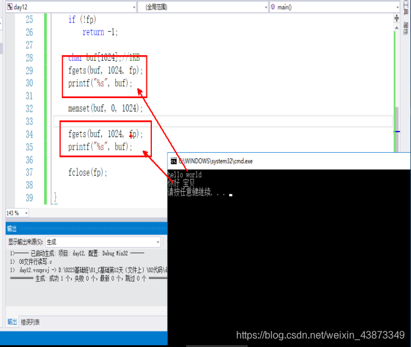
Task: Click the main() function icon in navigation bar
Action: [273, 7]
